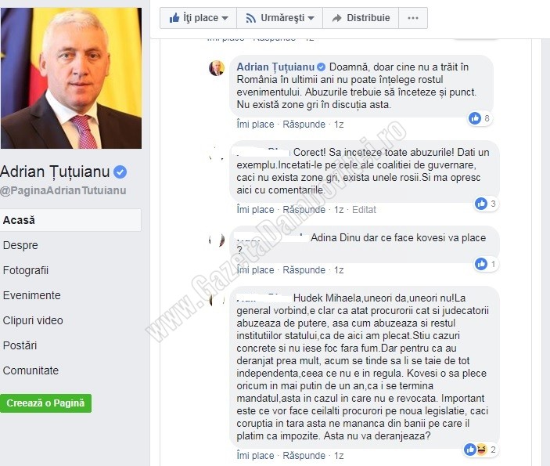550x466 pixels.
Task: Click Adrian Țuțuianu's small comment avatar
Action: [217, 68]
